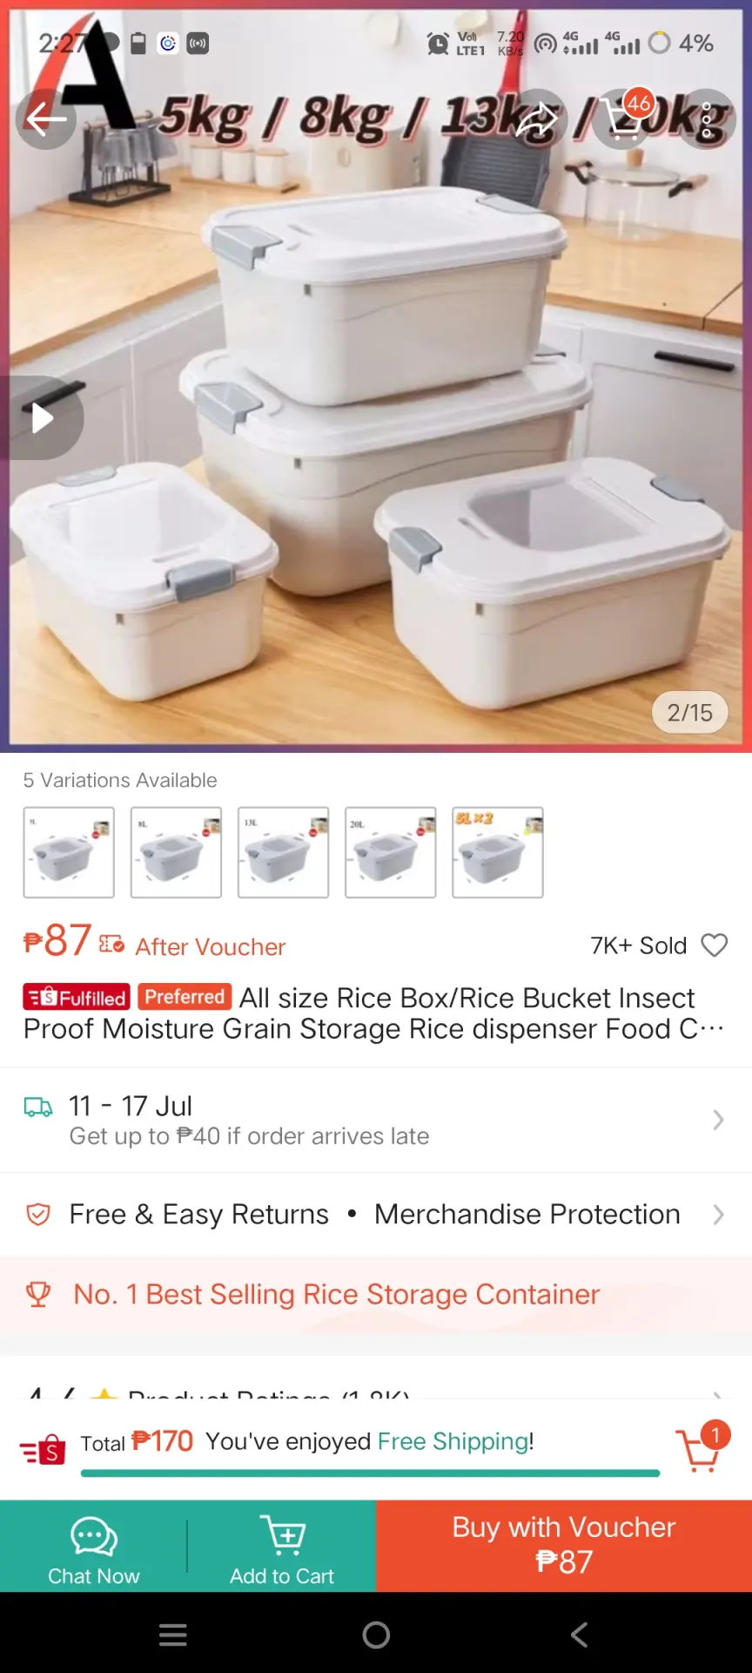The image size is (752, 1673).
Task: Open cart with 46 badge
Action: (x=622, y=119)
